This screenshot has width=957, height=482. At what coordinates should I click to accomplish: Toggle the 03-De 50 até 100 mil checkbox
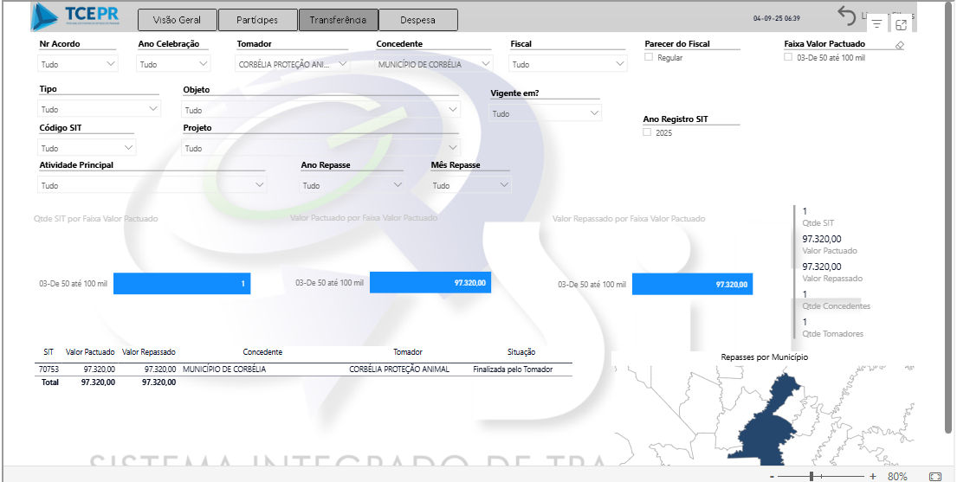tap(788, 58)
